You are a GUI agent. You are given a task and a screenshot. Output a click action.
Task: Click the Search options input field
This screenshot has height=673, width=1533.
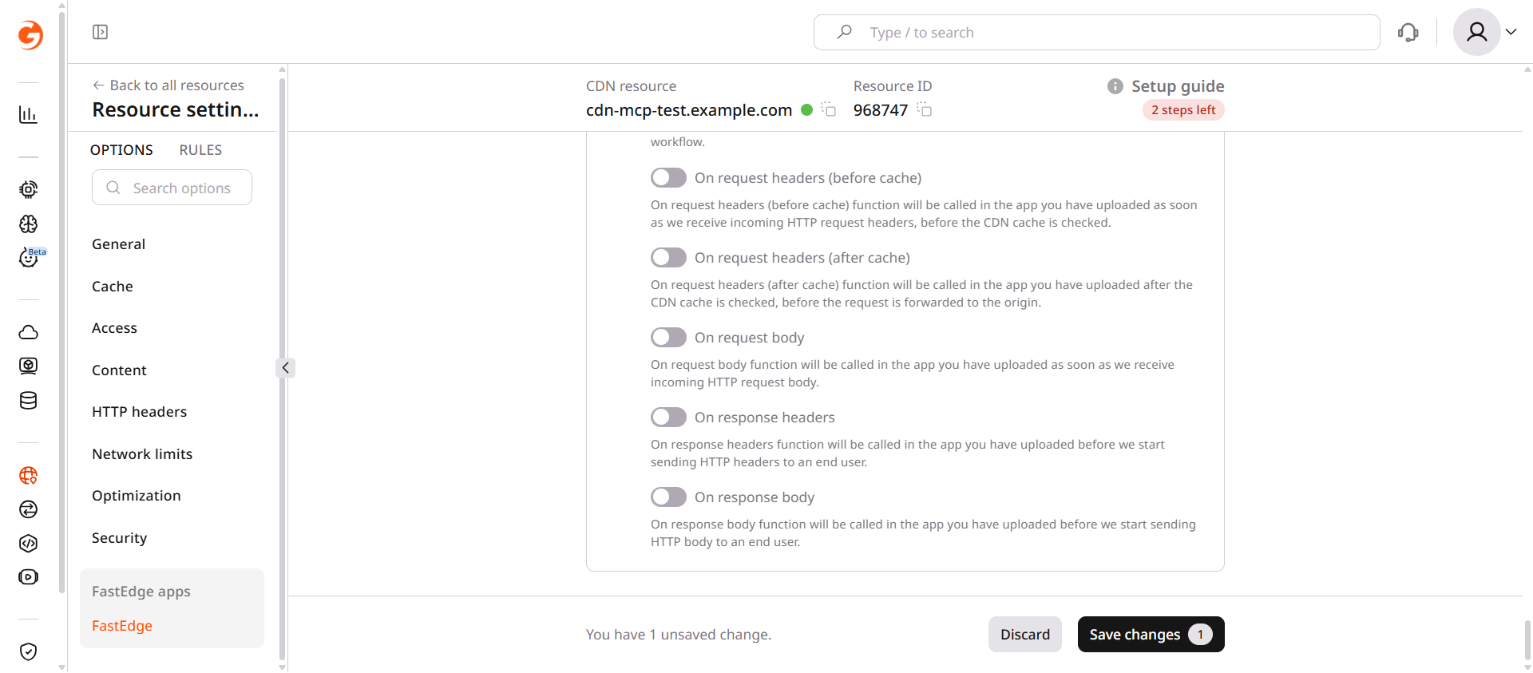[172, 188]
